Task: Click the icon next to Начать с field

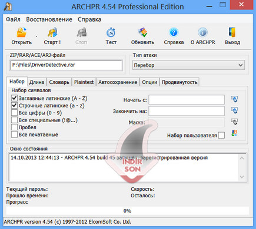Action: click(x=234, y=99)
